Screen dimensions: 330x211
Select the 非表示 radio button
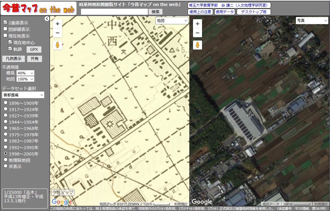tap(5, 166)
